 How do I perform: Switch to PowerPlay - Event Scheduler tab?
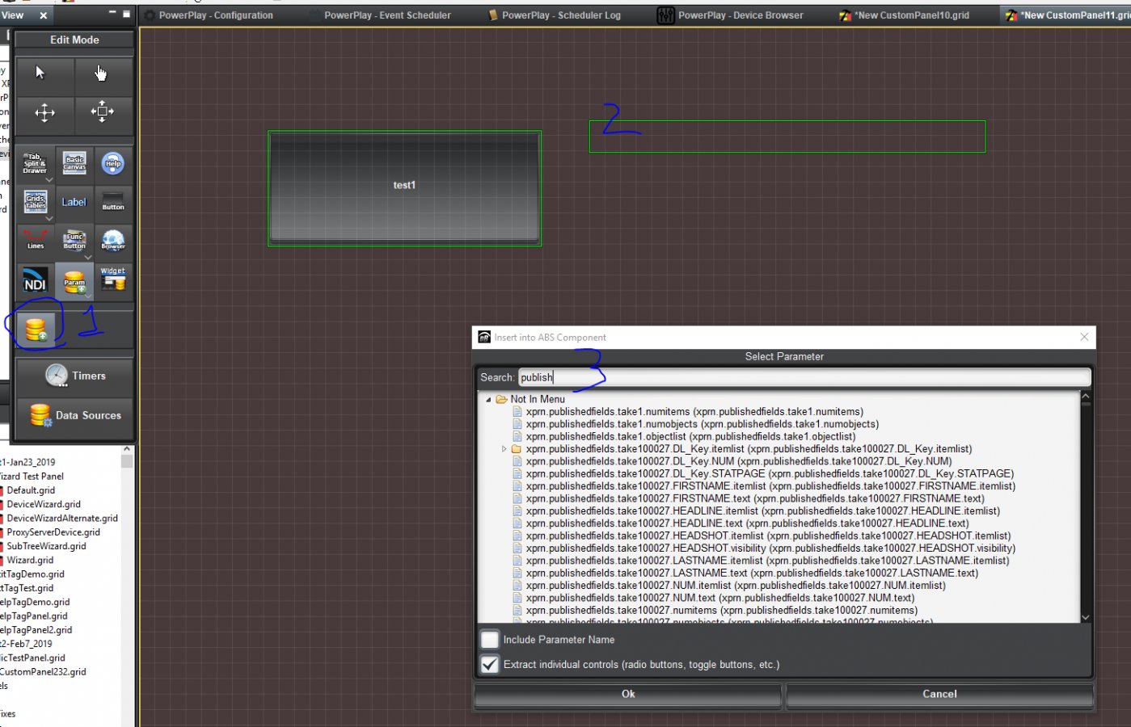(x=387, y=15)
